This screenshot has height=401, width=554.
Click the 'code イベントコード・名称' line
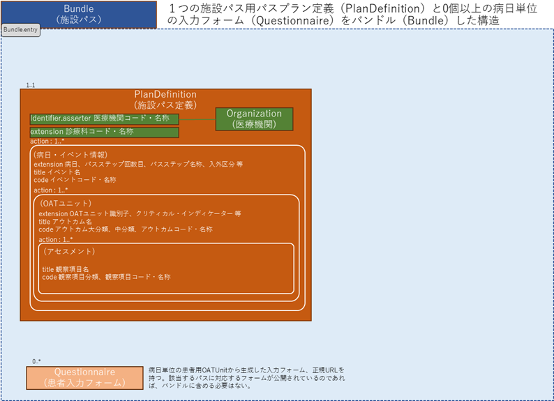pos(75,180)
